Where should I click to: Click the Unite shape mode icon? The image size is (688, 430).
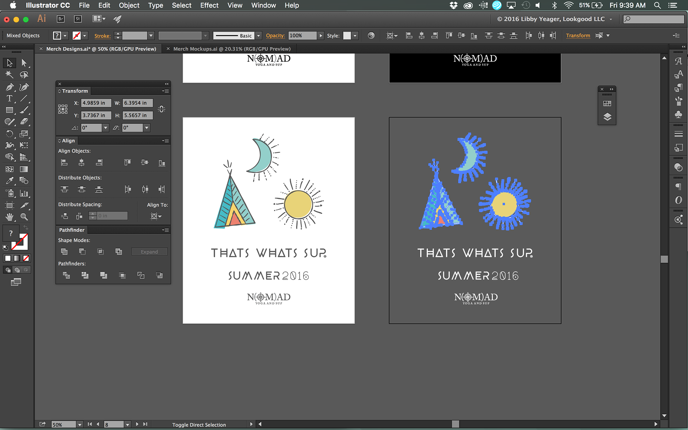coord(64,252)
